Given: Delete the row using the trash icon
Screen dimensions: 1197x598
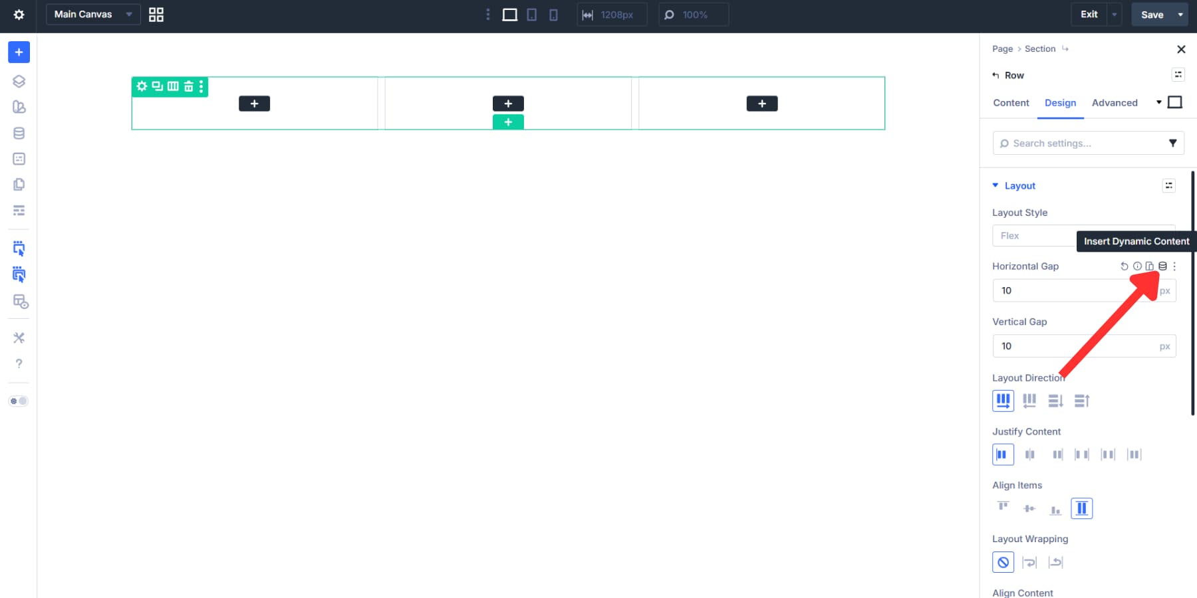Looking at the screenshot, I should 188,86.
